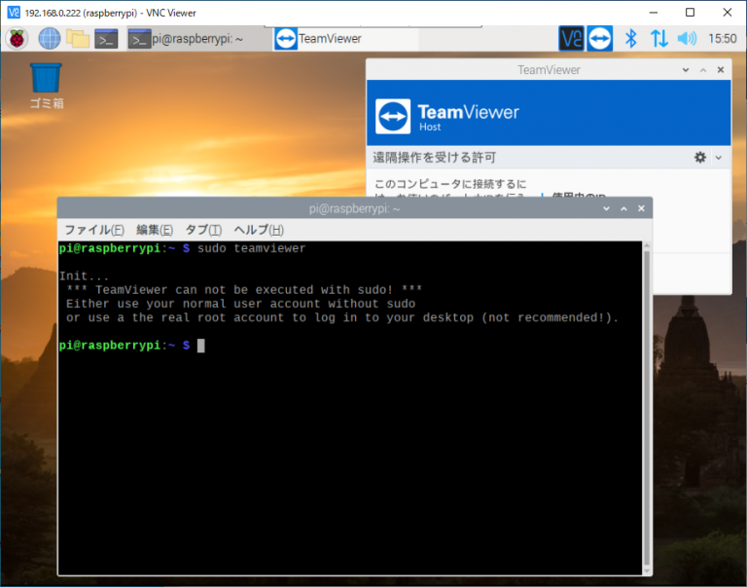The width and height of the screenshot is (747, 587).
Task: Maximize the TeamViewer window
Action: (703, 70)
